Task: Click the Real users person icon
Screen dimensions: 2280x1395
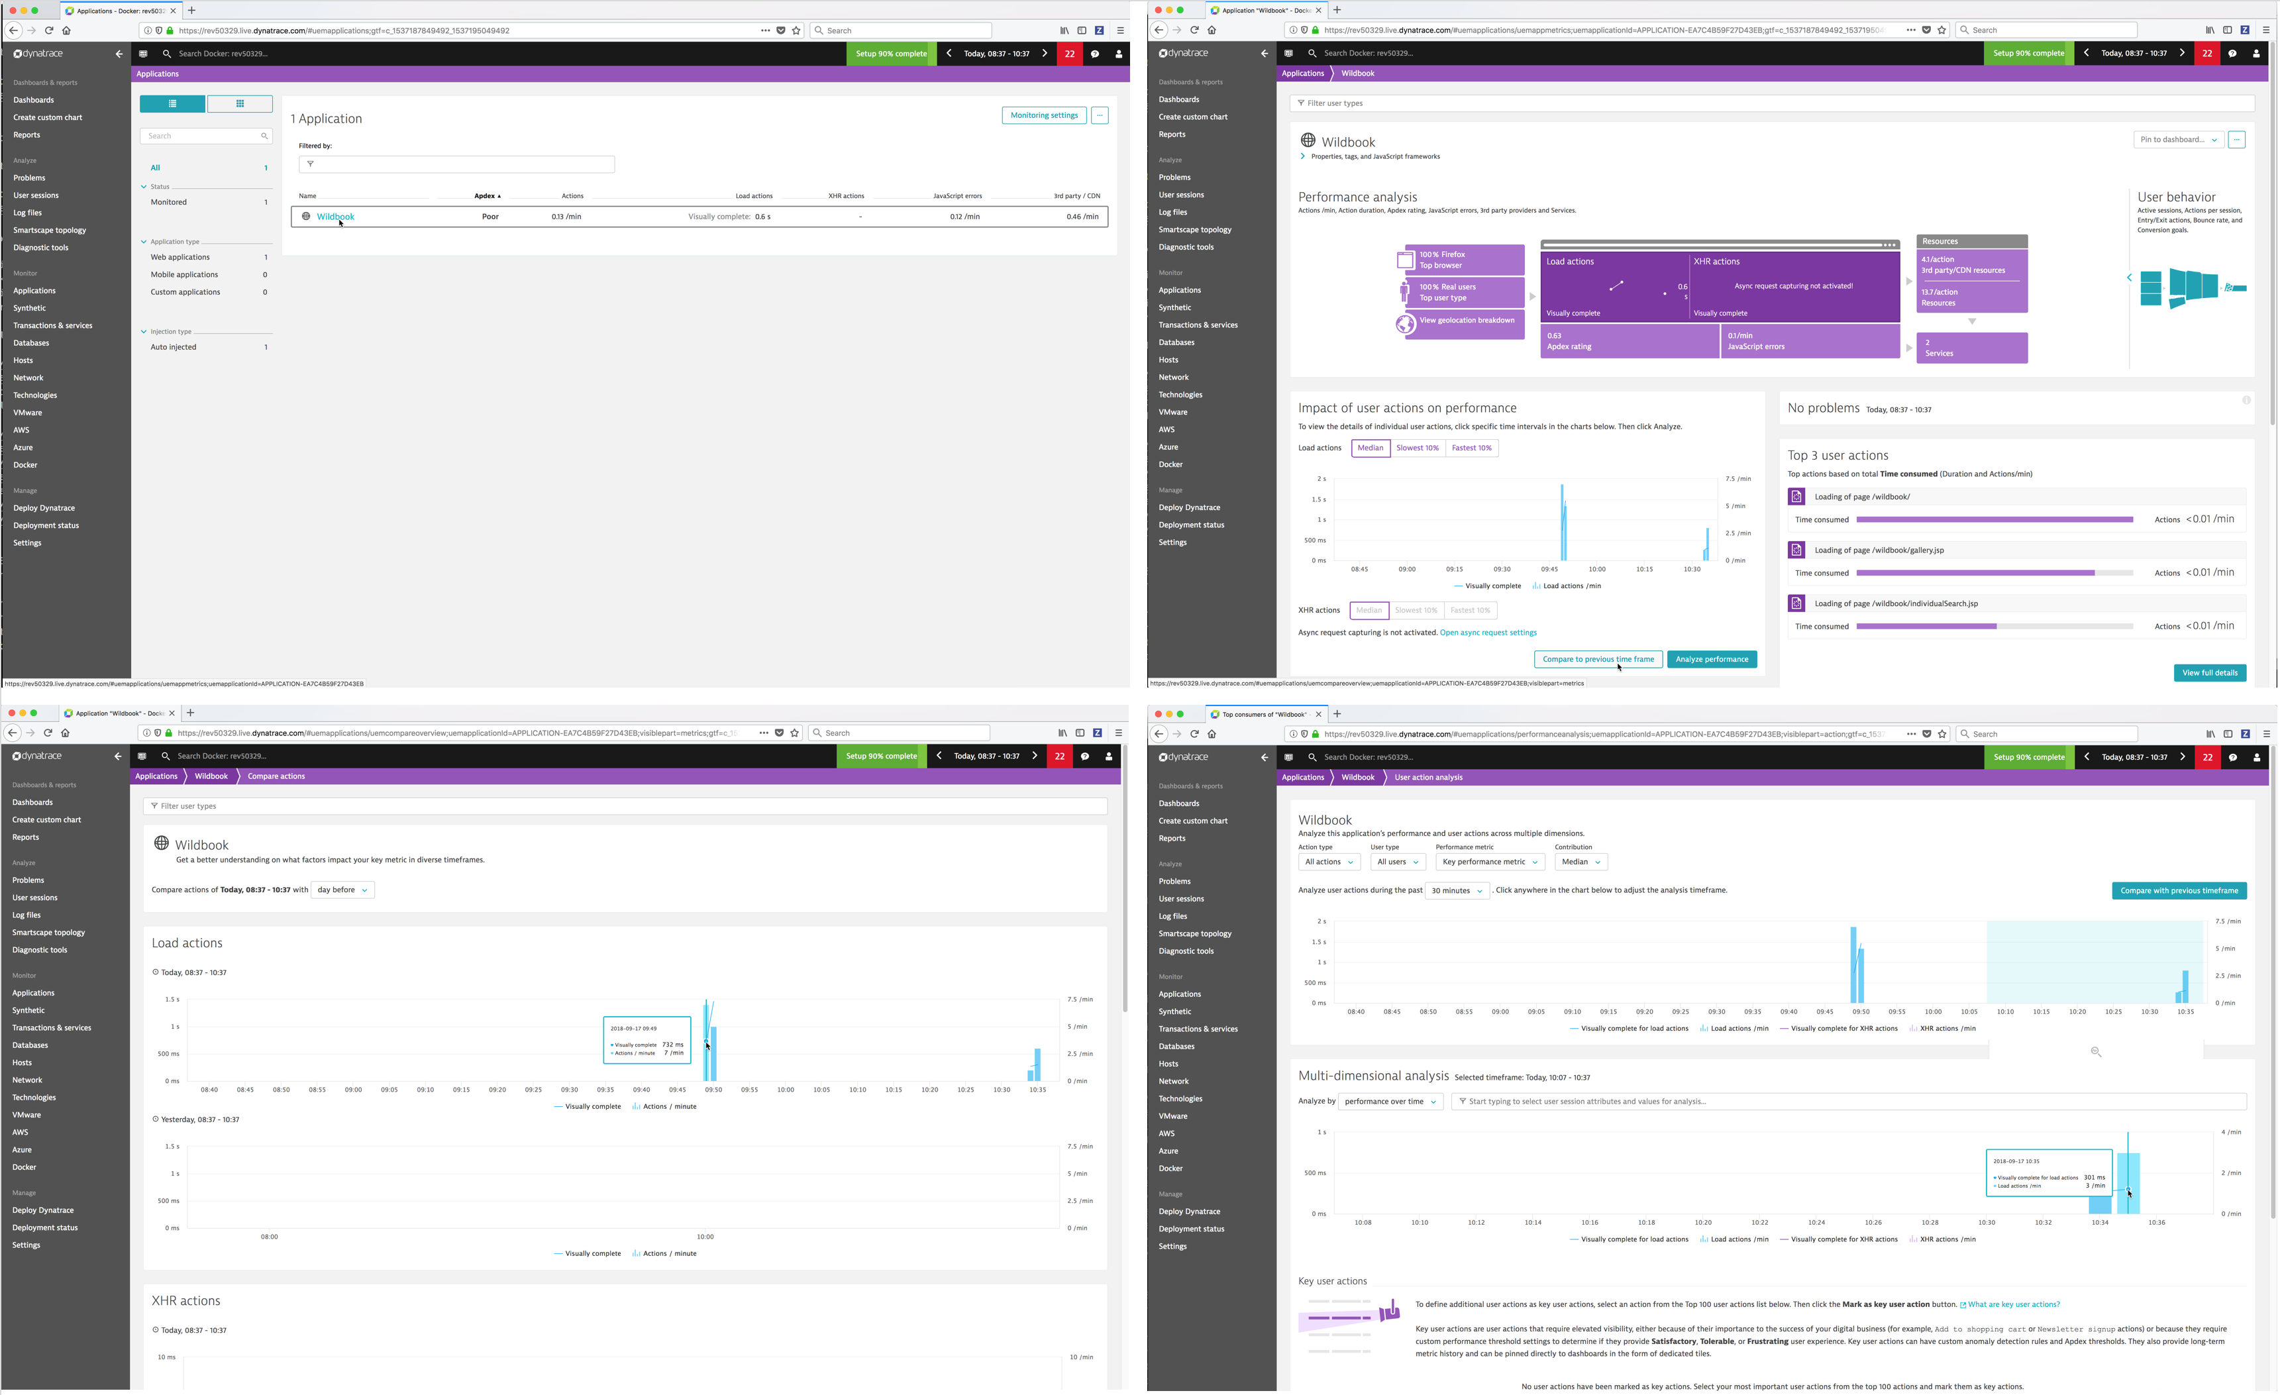Action: tap(1405, 292)
